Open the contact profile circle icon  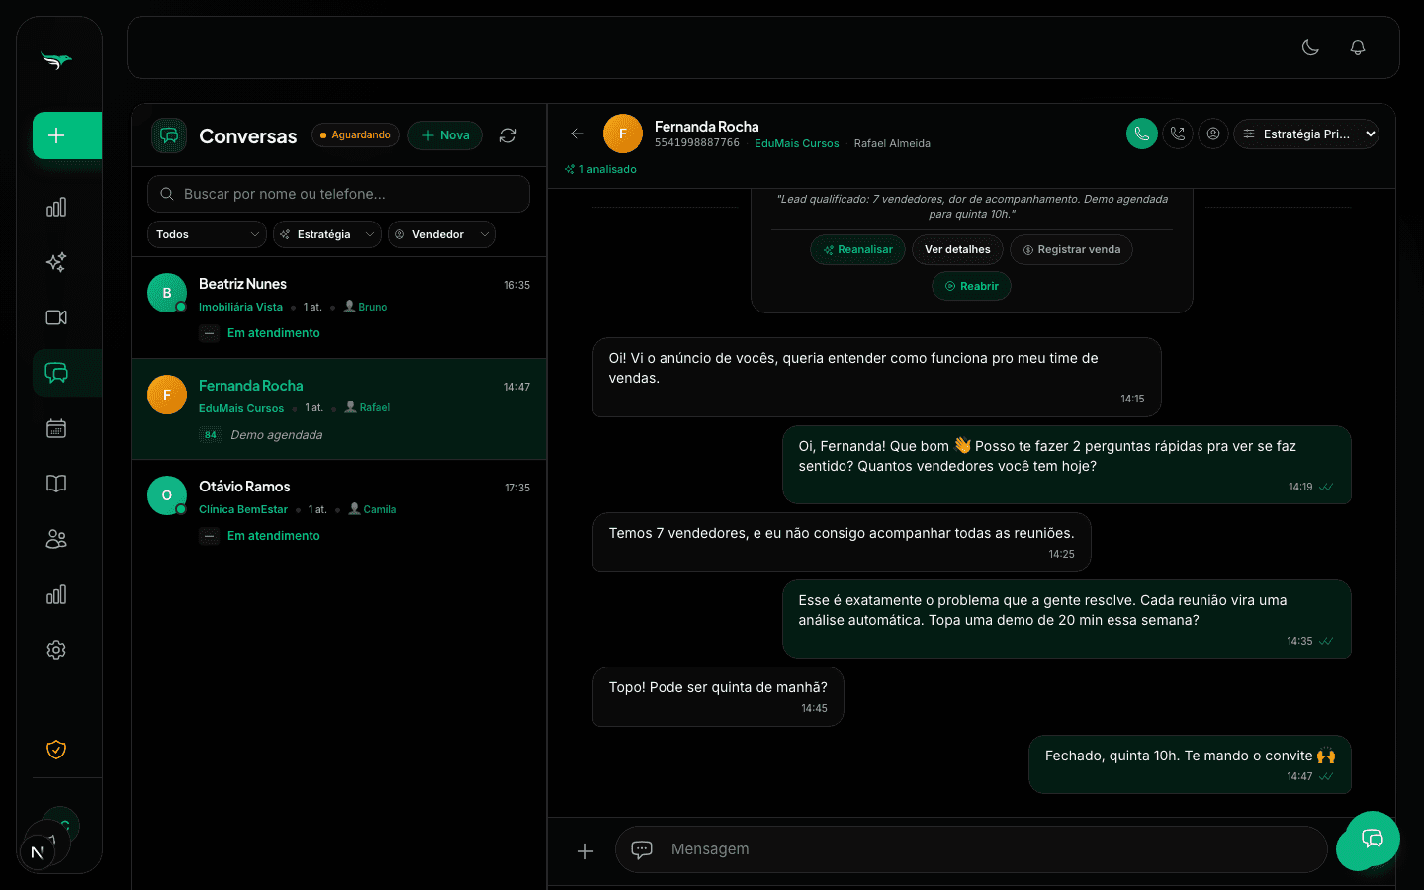1213,133
